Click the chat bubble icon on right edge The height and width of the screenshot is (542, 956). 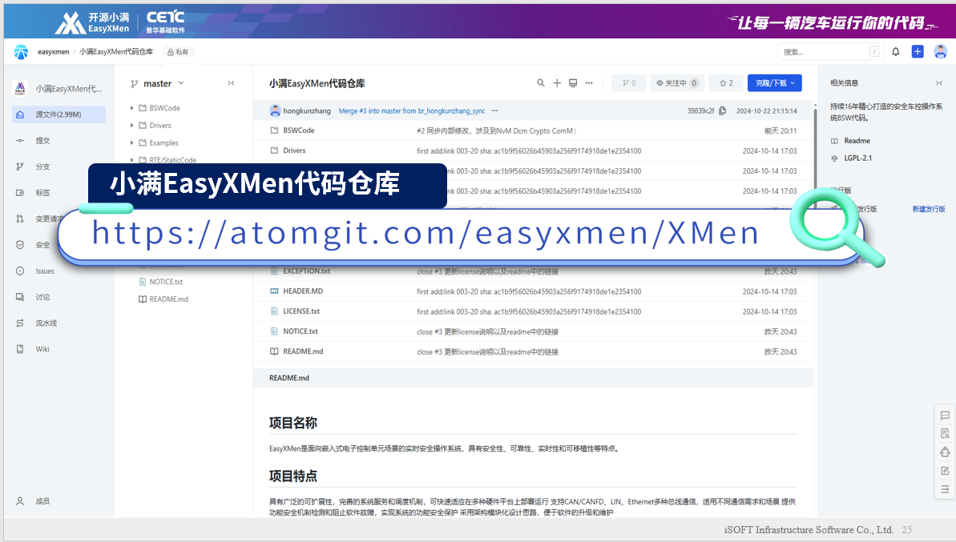click(945, 416)
